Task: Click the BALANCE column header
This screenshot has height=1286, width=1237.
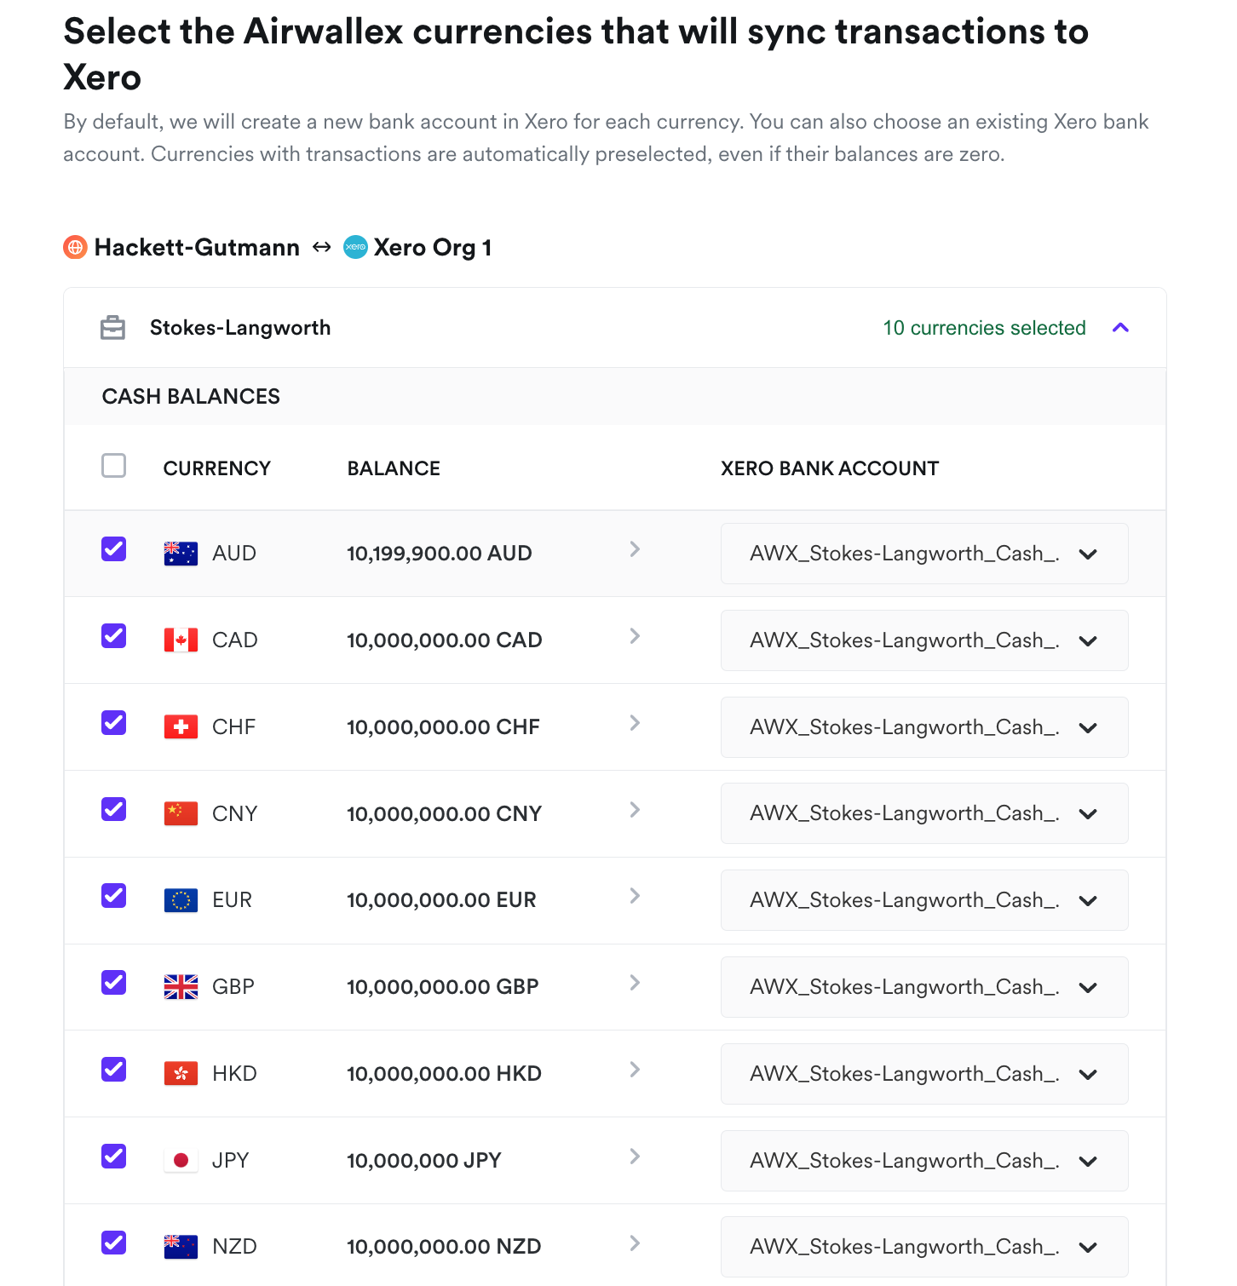Action: (394, 468)
